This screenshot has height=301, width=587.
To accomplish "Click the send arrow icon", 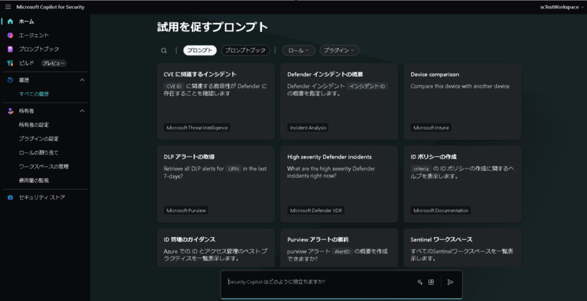I will [451, 282].
